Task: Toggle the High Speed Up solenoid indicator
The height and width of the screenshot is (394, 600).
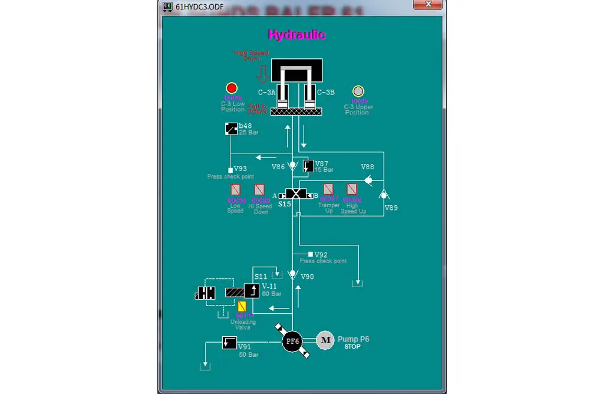Action: [352, 189]
